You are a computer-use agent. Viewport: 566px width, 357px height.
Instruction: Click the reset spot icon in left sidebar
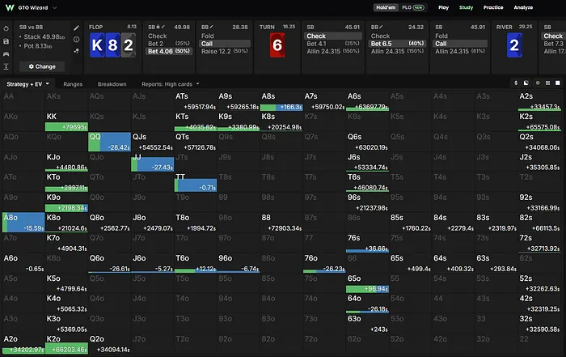(6, 28)
